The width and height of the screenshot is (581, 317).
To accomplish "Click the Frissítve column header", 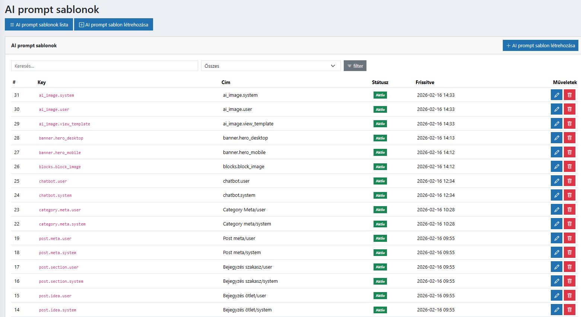I will coord(425,82).
